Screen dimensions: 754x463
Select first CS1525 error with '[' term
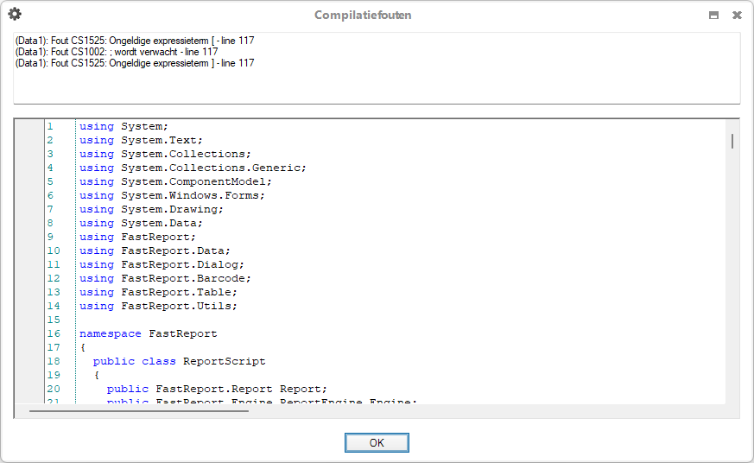click(135, 41)
